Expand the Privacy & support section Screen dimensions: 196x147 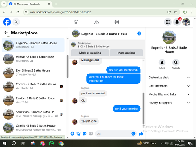click(169, 103)
